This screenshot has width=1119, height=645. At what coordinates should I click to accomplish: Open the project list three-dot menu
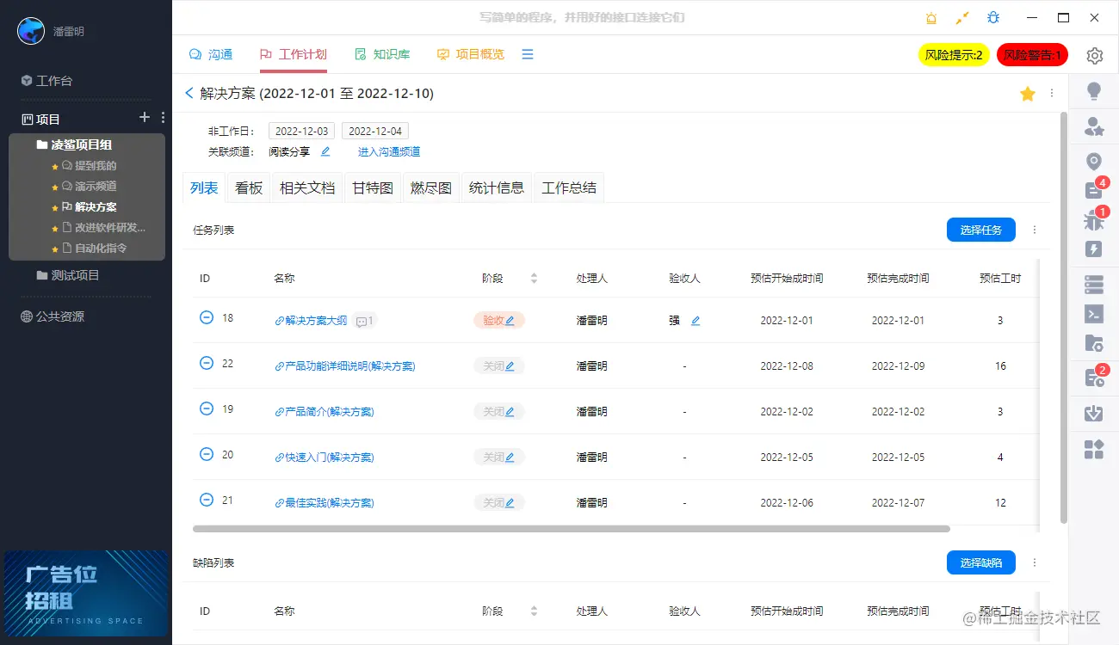(164, 118)
